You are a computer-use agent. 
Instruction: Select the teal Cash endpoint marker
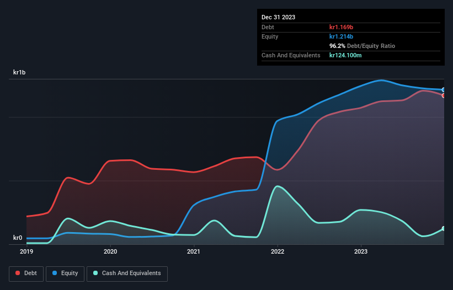(444, 229)
